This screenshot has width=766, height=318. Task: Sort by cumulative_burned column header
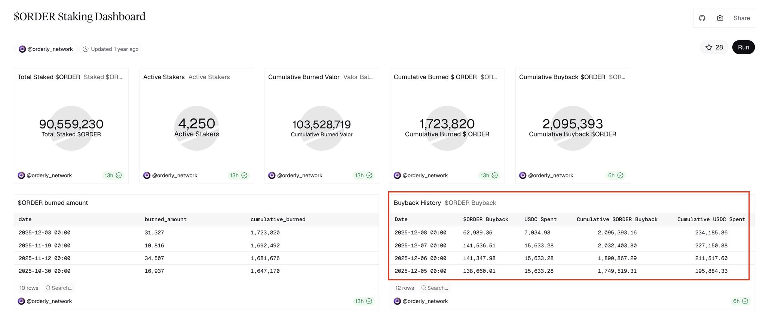pyautogui.click(x=278, y=219)
